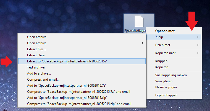Image resolution: width=210 pixels, height=111 pixels.
Task: Open the Open archive entry with submenu arrow
Action: pos(82,43)
